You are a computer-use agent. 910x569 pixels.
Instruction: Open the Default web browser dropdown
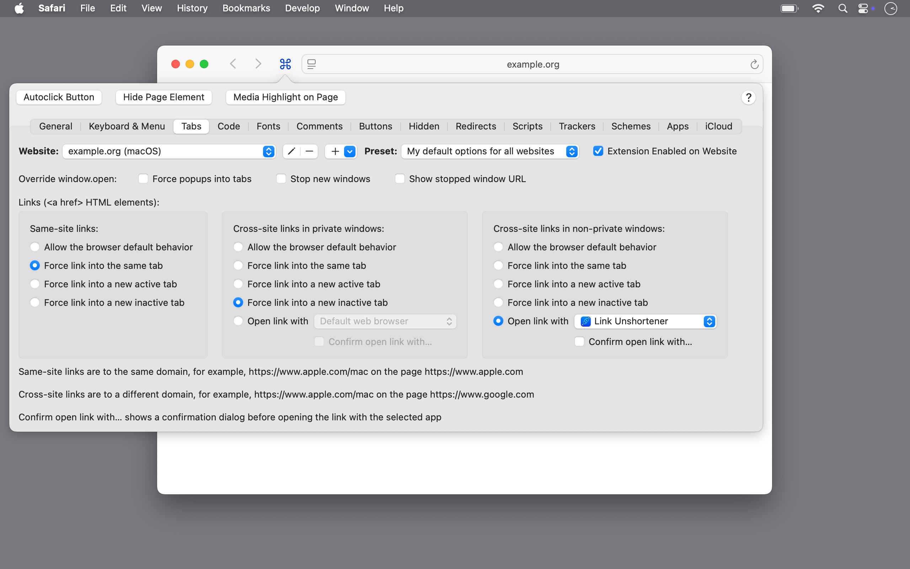(385, 321)
